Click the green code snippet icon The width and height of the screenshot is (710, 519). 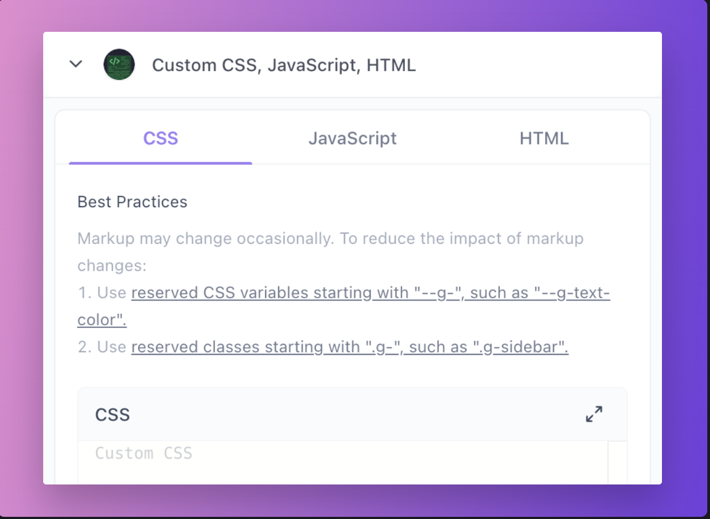pyautogui.click(x=119, y=64)
